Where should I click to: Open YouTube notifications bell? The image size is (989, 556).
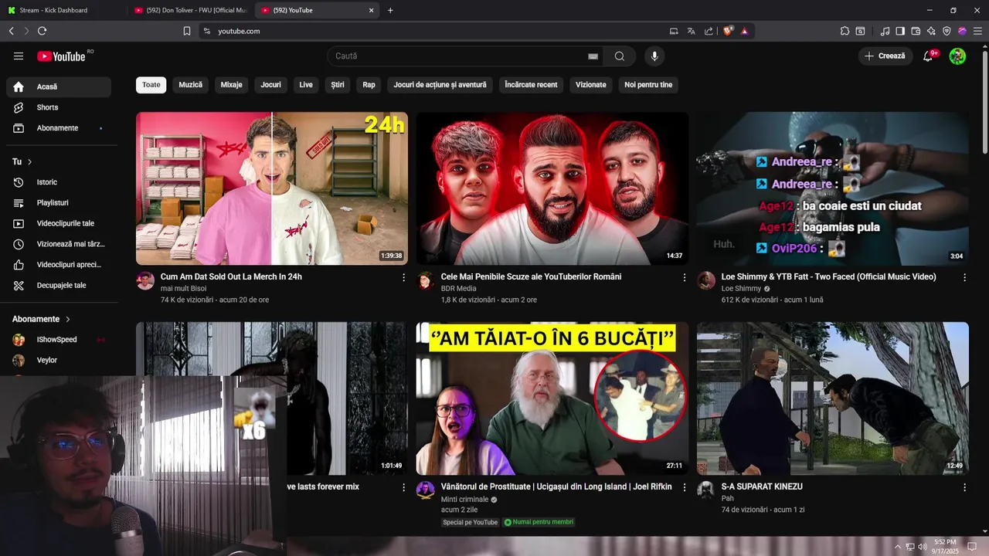coord(928,56)
